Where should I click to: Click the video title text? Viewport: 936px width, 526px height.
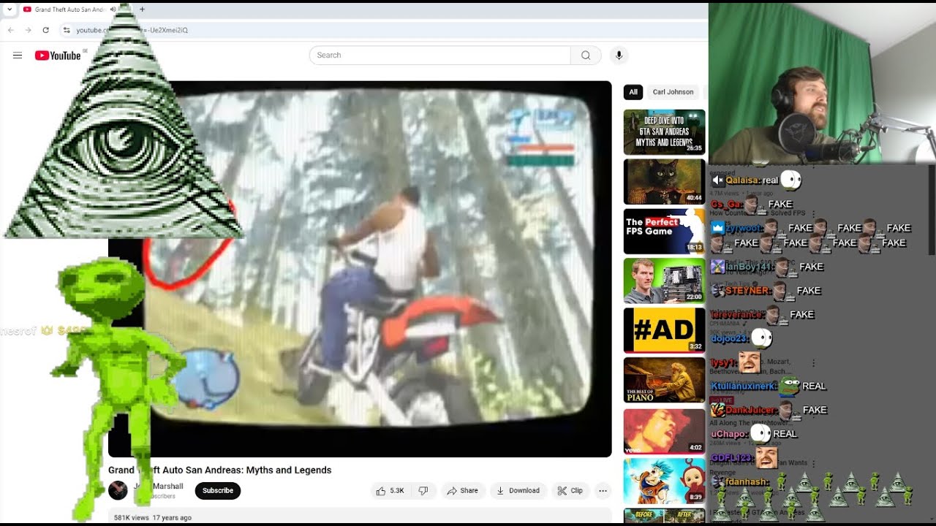click(220, 470)
